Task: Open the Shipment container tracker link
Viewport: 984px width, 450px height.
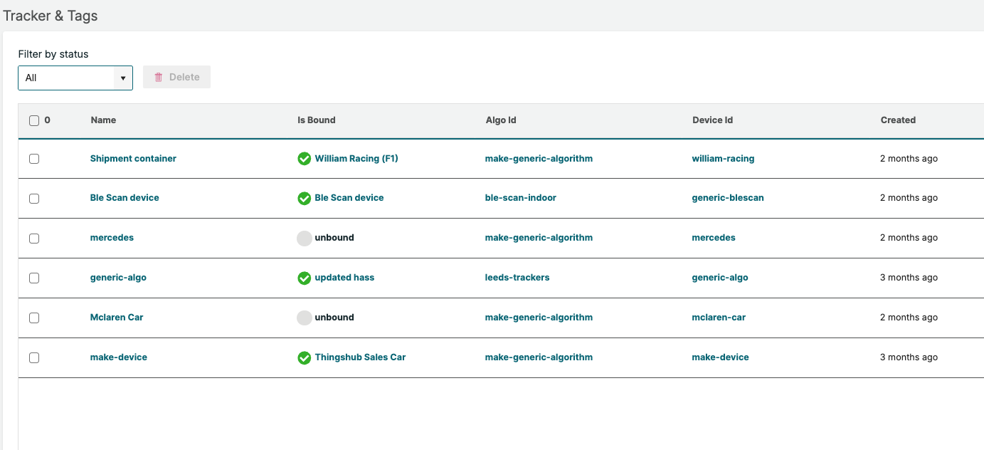Action: (133, 159)
